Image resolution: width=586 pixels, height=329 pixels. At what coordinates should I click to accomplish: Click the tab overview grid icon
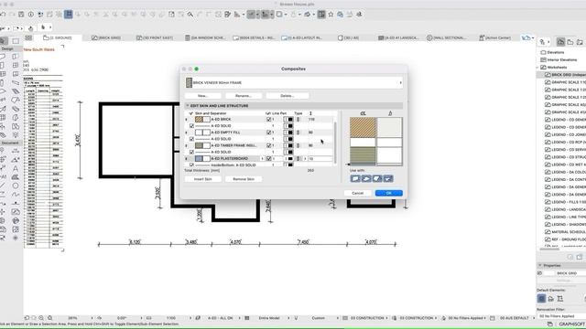tap(28, 37)
